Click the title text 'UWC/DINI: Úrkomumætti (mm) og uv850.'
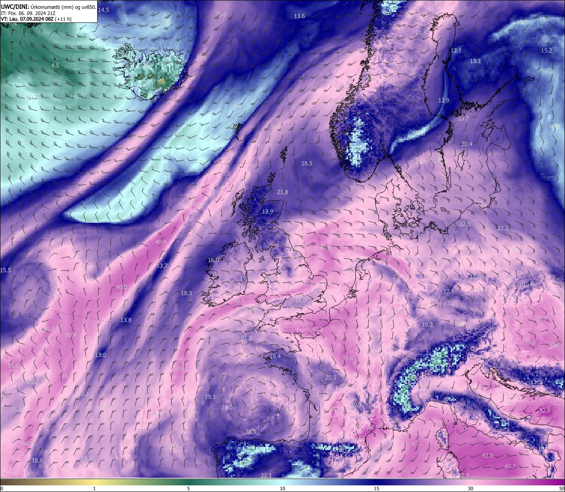The height and width of the screenshot is (492, 565). (x=49, y=7)
